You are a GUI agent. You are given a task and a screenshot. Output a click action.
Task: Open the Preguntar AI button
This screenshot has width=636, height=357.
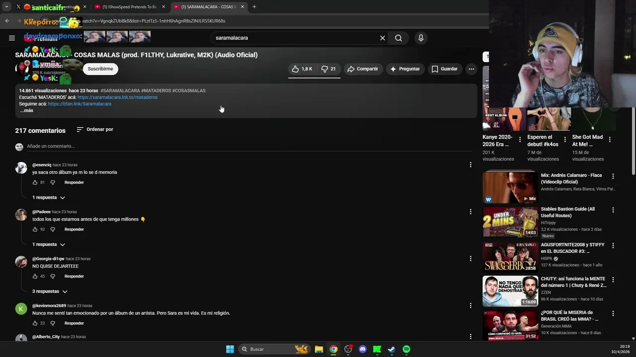405,69
